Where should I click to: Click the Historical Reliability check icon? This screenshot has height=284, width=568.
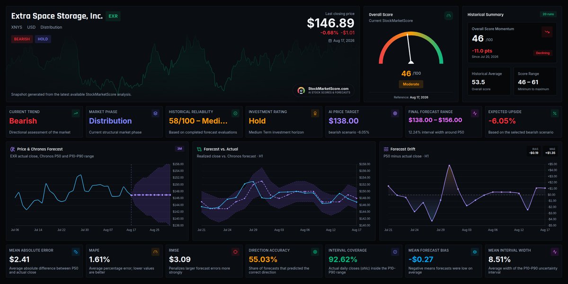coord(235,114)
